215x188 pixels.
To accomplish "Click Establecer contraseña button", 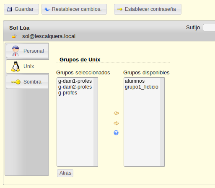I will tap(148, 9).
